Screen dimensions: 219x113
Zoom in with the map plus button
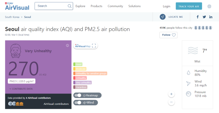pyautogui.click(x=171, y=94)
